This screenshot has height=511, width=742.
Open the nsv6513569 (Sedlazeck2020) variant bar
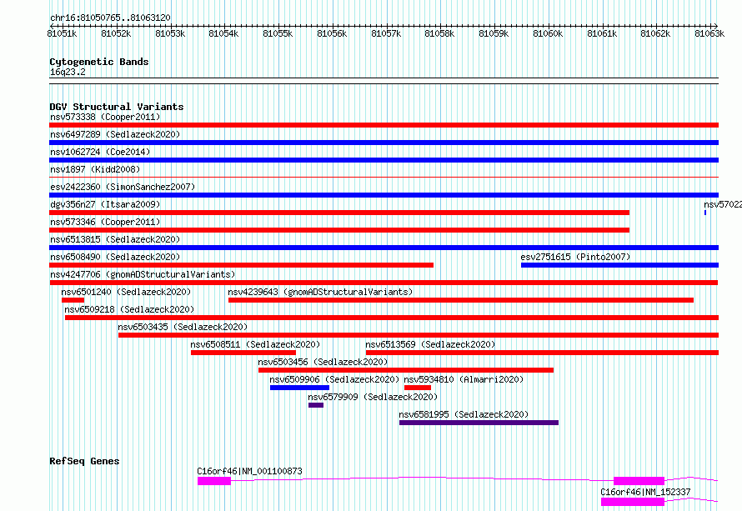[542, 353]
